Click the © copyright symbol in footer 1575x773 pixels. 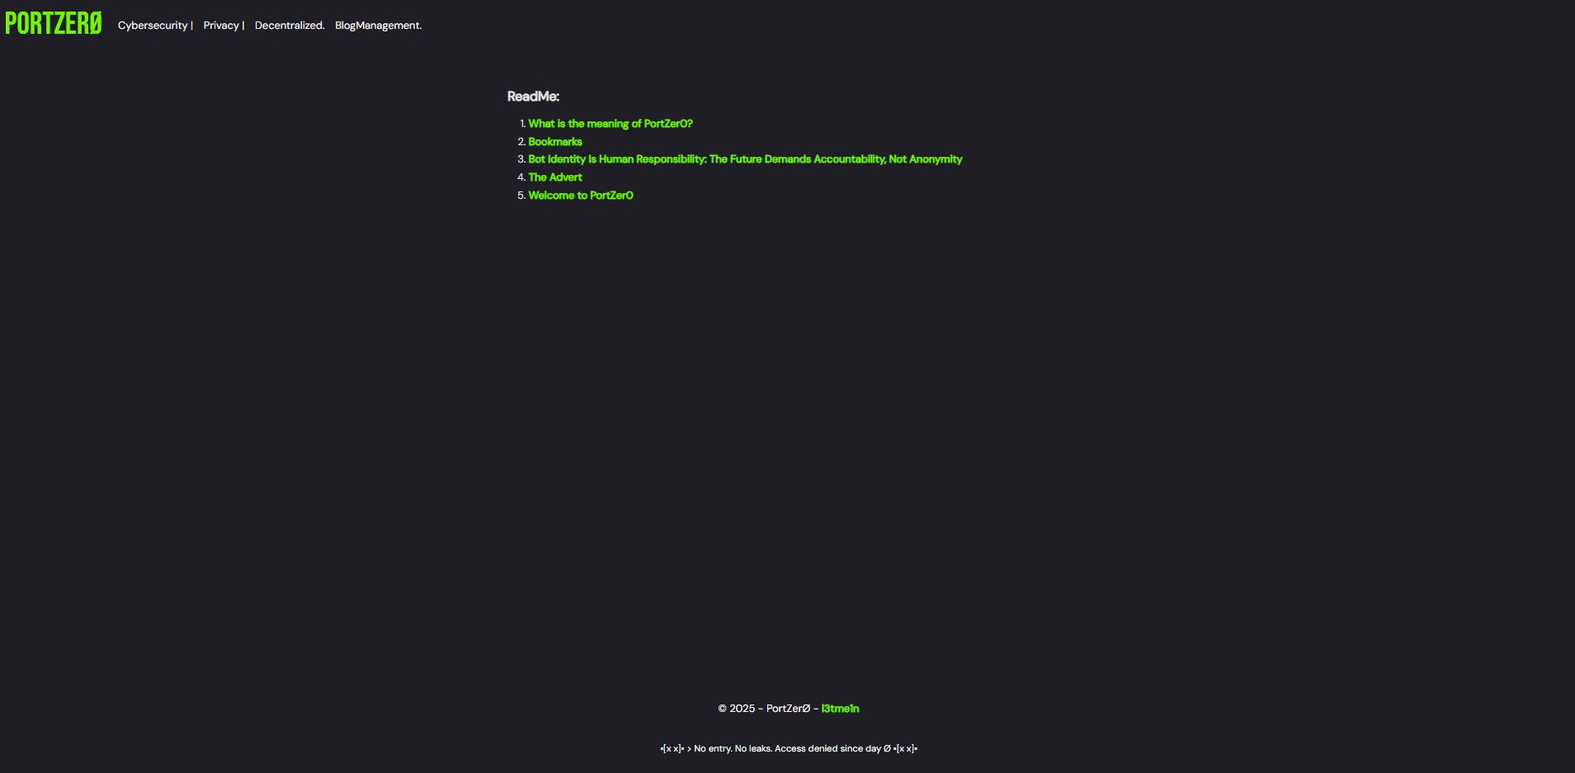coord(722,709)
